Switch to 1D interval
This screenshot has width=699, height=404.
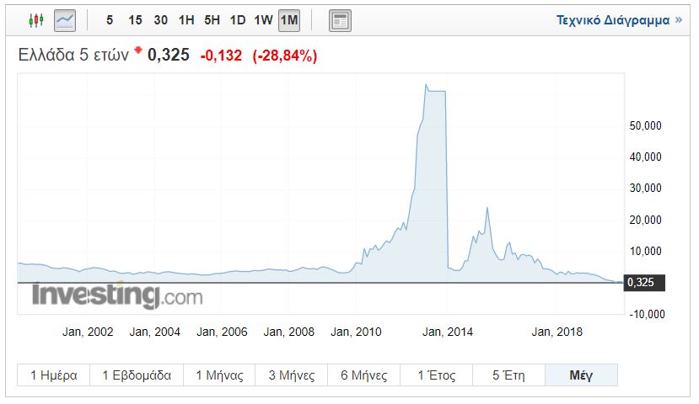click(x=237, y=20)
